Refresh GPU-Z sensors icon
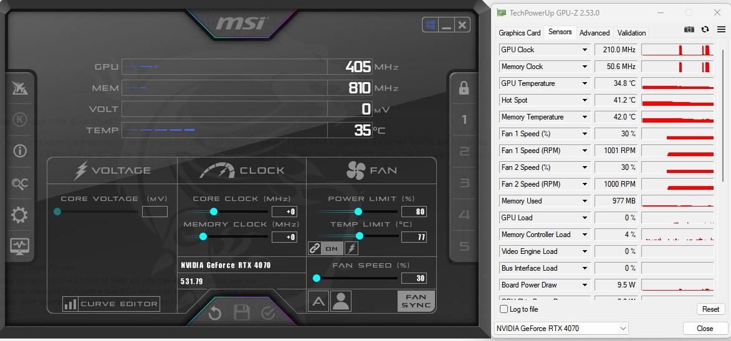The image size is (731, 341). coord(705,29)
